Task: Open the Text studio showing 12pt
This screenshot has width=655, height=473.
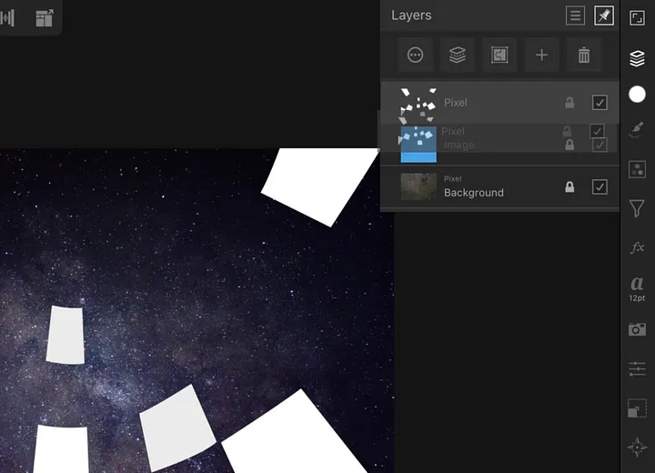Action: (637, 288)
